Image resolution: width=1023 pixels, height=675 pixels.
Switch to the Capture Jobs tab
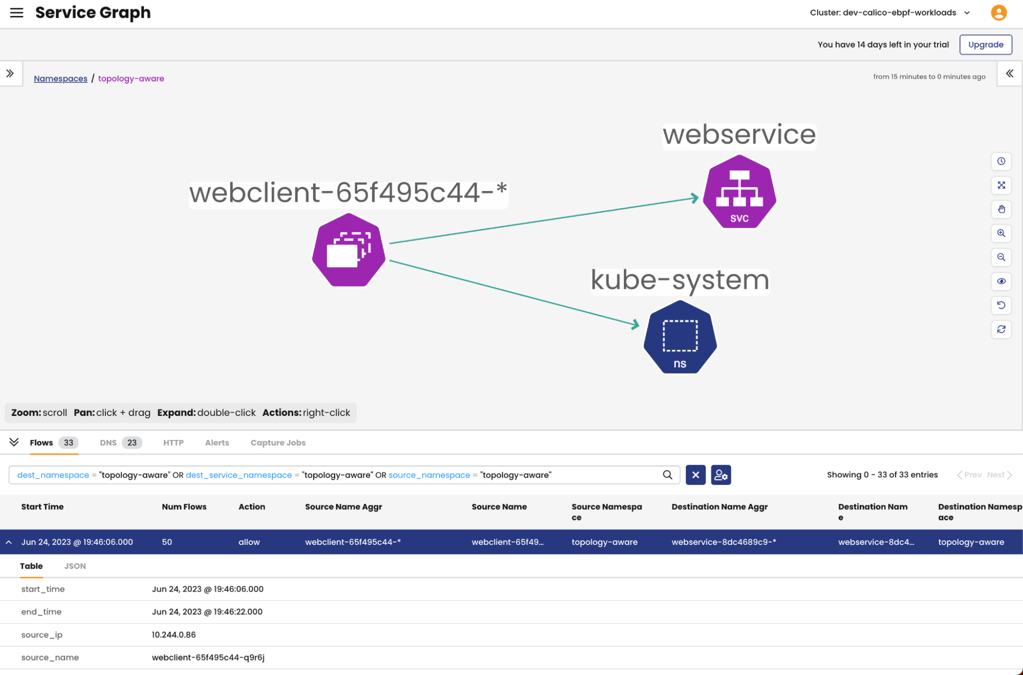click(278, 442)
